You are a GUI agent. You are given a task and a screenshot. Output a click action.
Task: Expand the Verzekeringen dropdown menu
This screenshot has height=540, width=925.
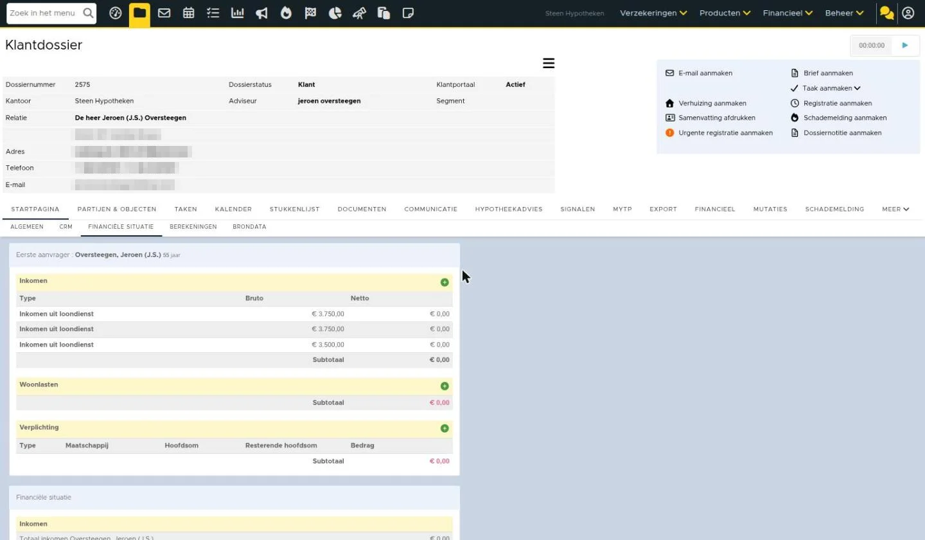(x=653, y=13)
